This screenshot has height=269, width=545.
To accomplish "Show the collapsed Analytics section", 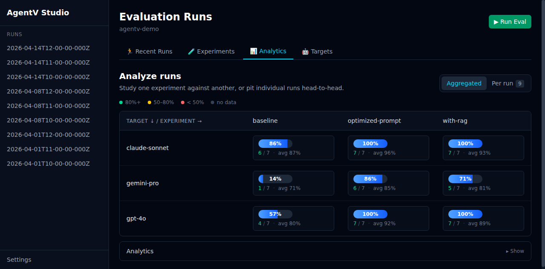I will point(515,251).
